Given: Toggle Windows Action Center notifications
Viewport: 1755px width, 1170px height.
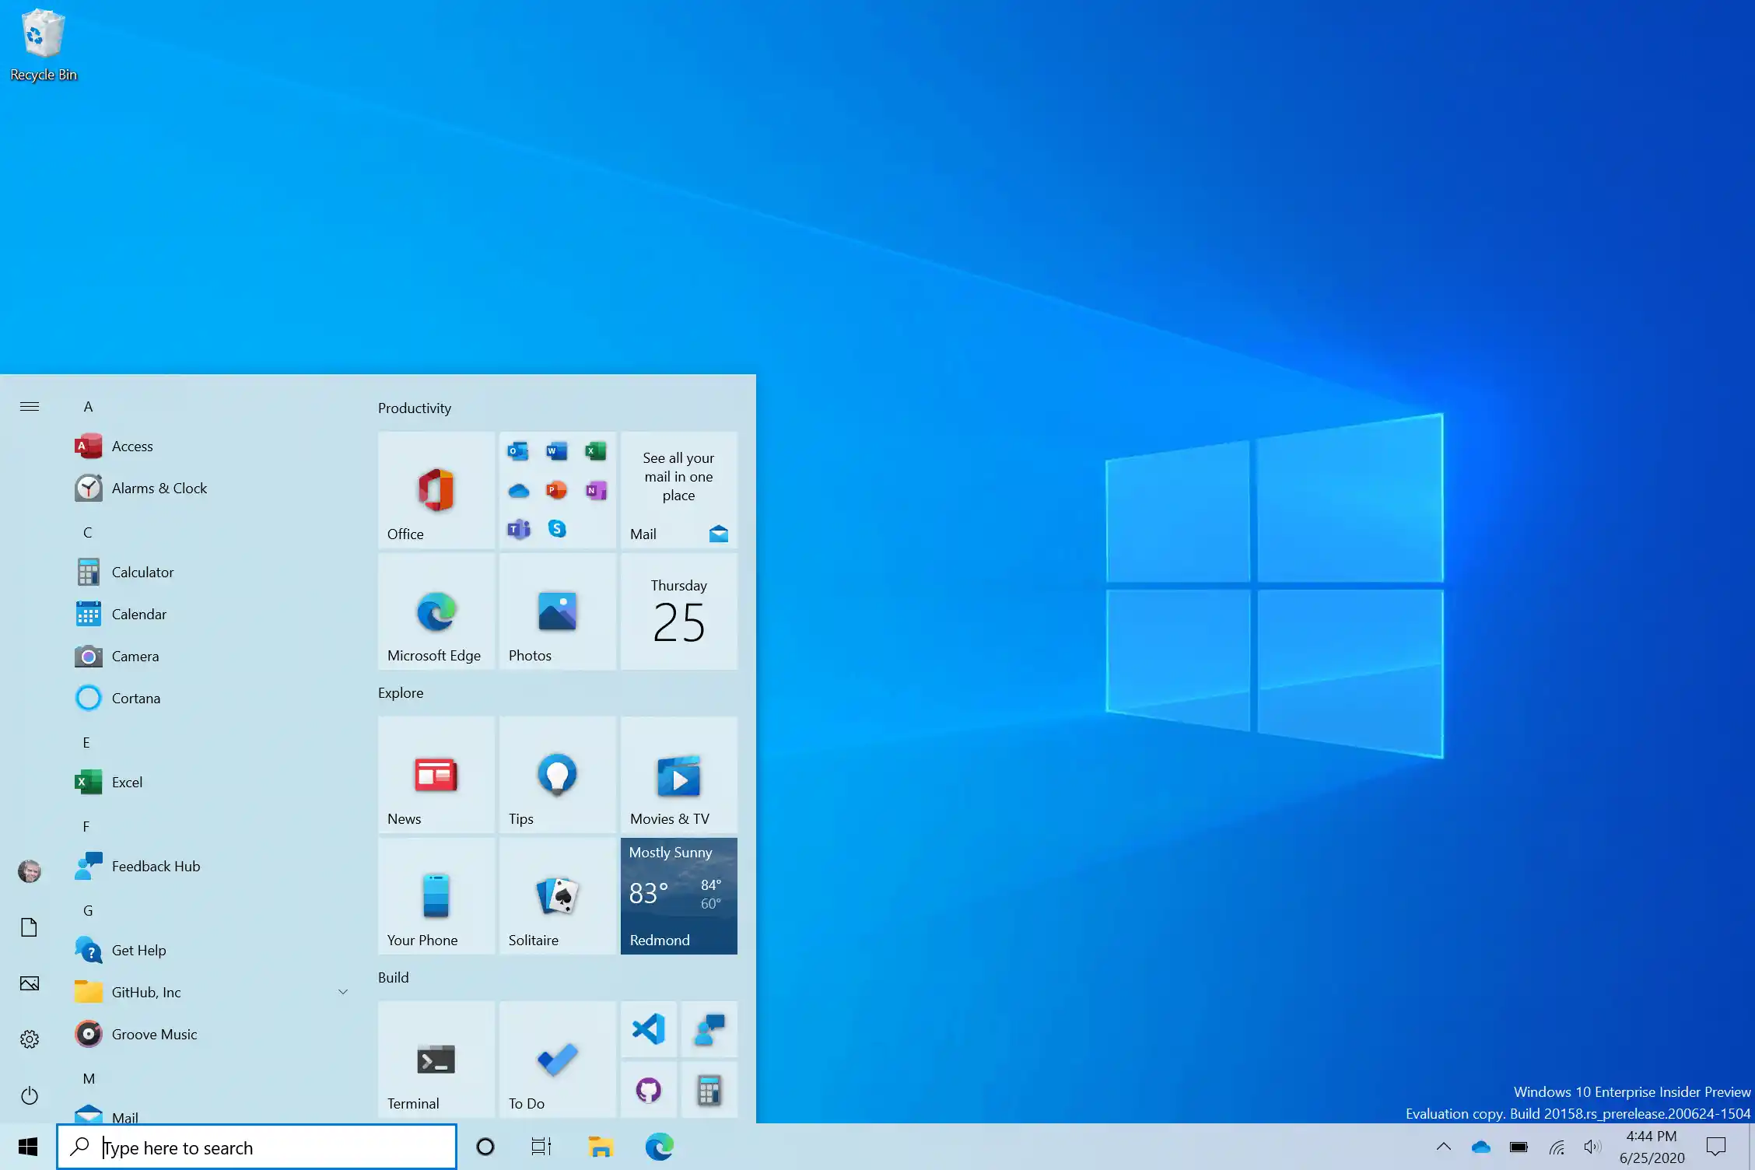Looking at the screenshot, I should [x=1716, y=1147].
